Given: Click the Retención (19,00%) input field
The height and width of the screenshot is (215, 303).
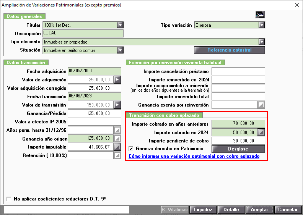Looking at the screenshot, I should (91, 155).
